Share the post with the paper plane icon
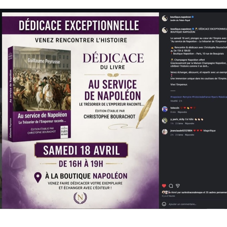This screenshot has height=227, width=227. (x=178, y=186)
